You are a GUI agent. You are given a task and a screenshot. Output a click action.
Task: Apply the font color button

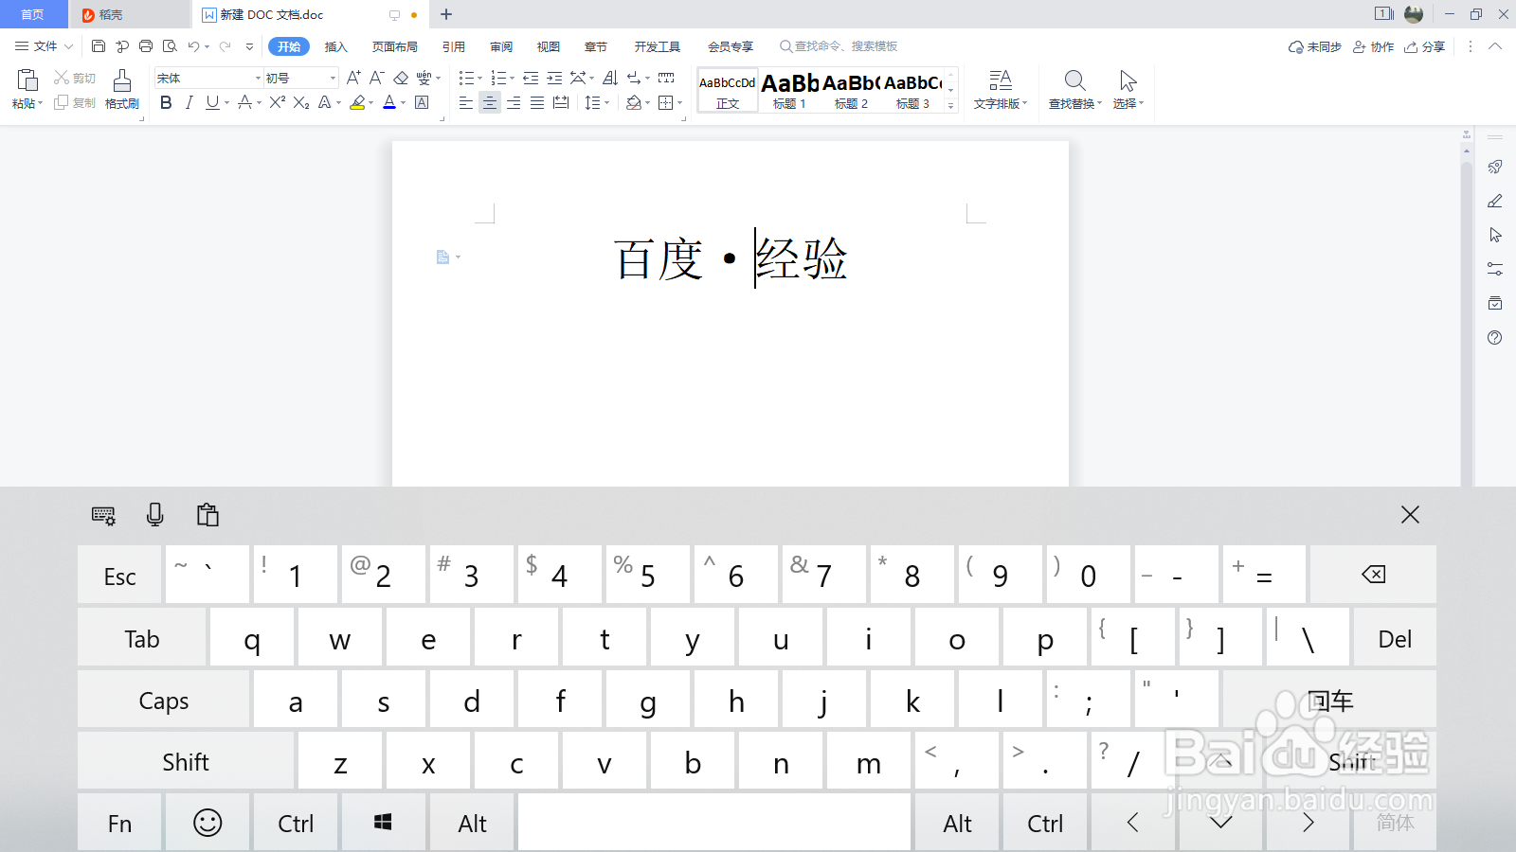tap(389, 102)
